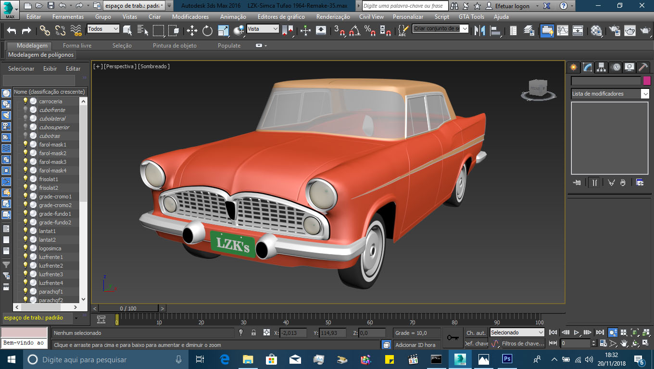Image resolution: width=654 pixels, height=369 pixels.
Task: Toggle the Ch. aut. auto key mode
Action: coord(476,332)
